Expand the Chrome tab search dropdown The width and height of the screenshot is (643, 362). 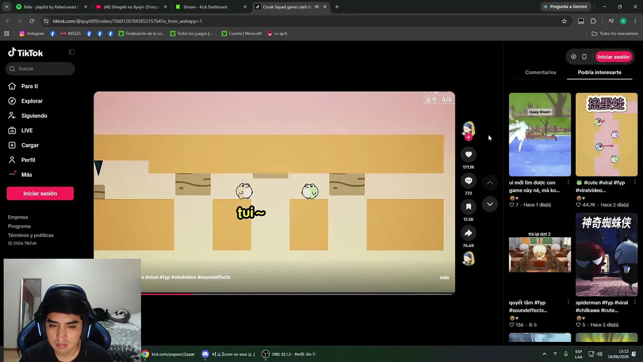coord(7,7)
